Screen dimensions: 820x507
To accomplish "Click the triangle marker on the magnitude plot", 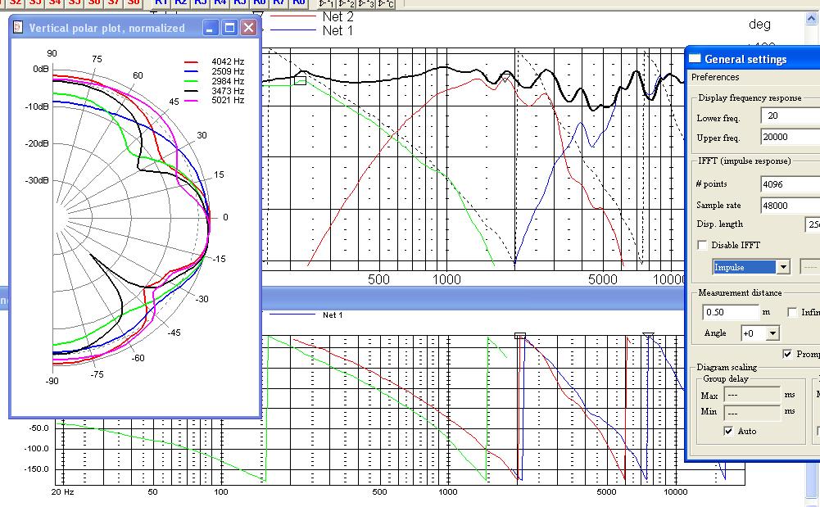I will pos(505,78).
